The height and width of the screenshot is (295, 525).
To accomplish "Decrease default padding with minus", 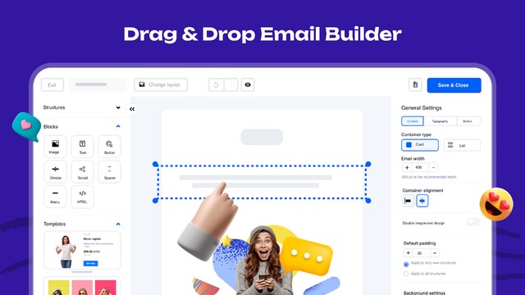I will click(435, 253).
